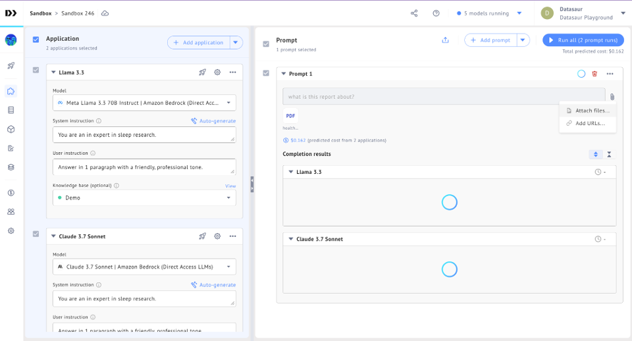Open the stacked layers icon in sidebar
This screenshot has width=632, height=341.
[x=11, y=167]
